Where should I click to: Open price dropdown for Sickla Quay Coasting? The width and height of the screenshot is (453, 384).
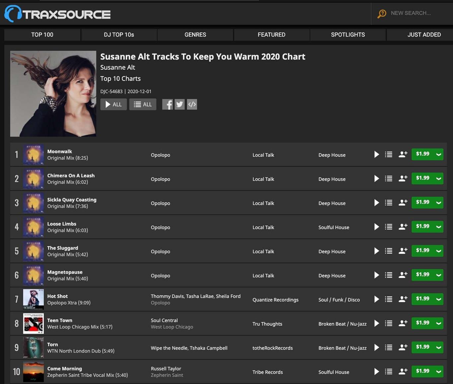tap(439, 203)
